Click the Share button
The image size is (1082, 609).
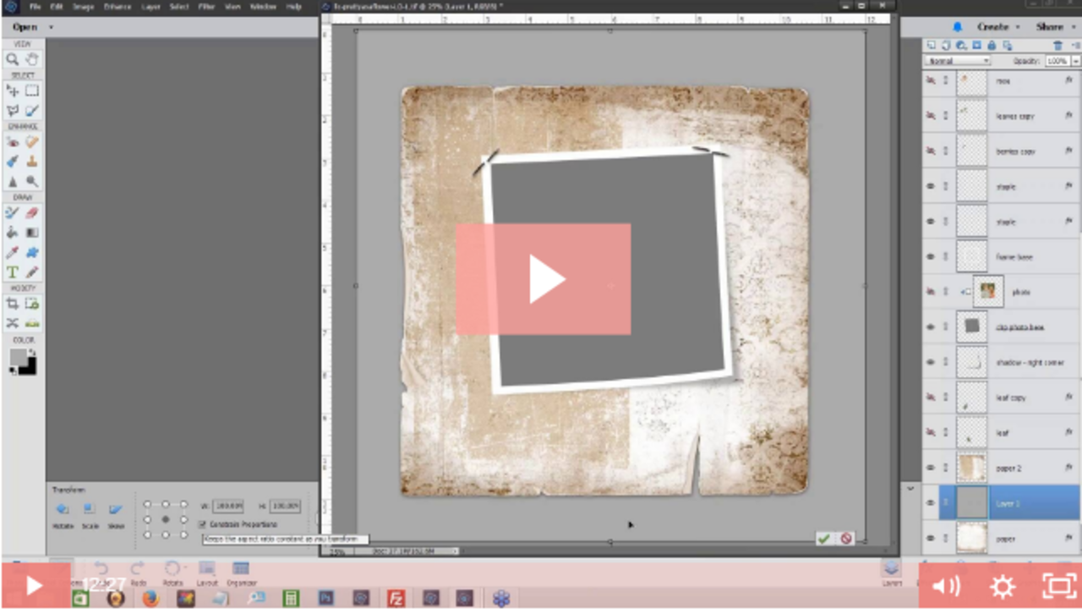click(1051, 26)
